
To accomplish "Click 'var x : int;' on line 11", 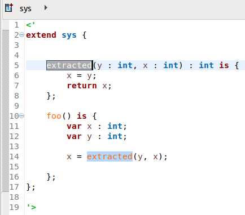I will [97, 126].
